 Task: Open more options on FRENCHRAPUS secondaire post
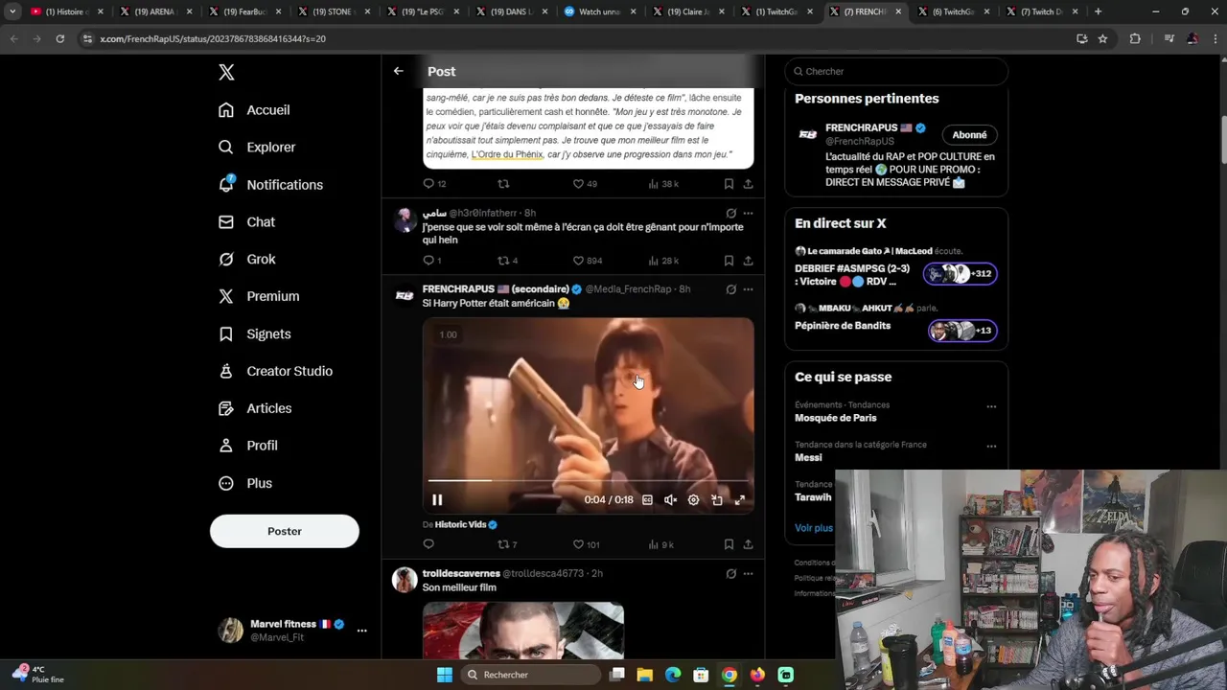click(748, 289)
